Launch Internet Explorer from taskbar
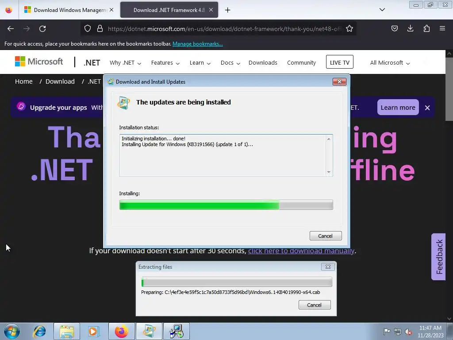 coord(39,331)
